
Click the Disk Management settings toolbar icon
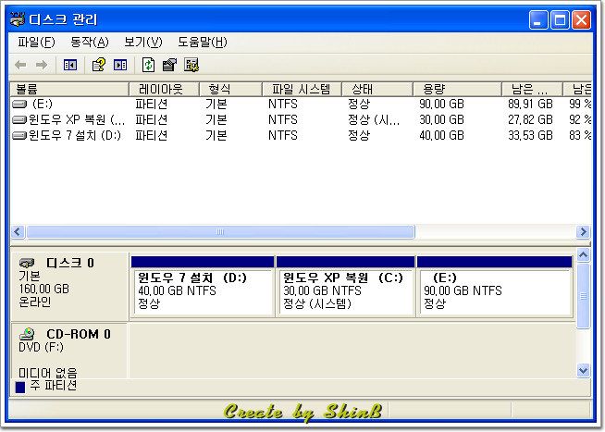[191, 65]
